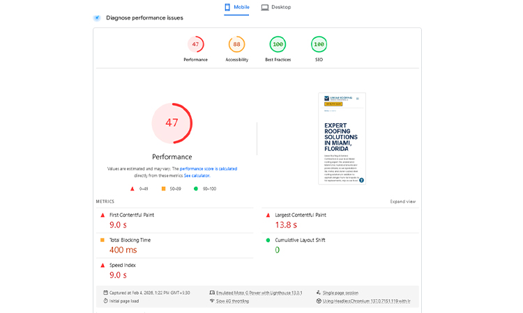Switch to the Mobile tab
Image resolution: width=523 pixels, height=313 pixels.
(x=236, y=8)
